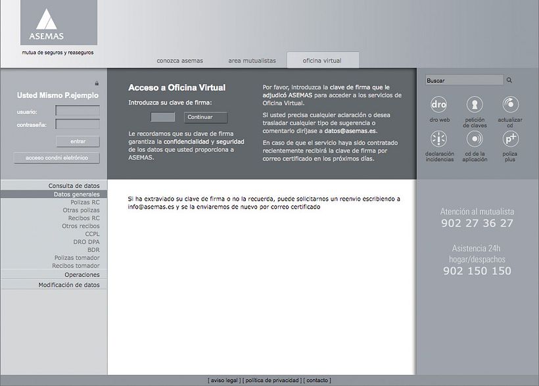Focus the contraseña input field
539x386 pixels.
click(78, 124)
